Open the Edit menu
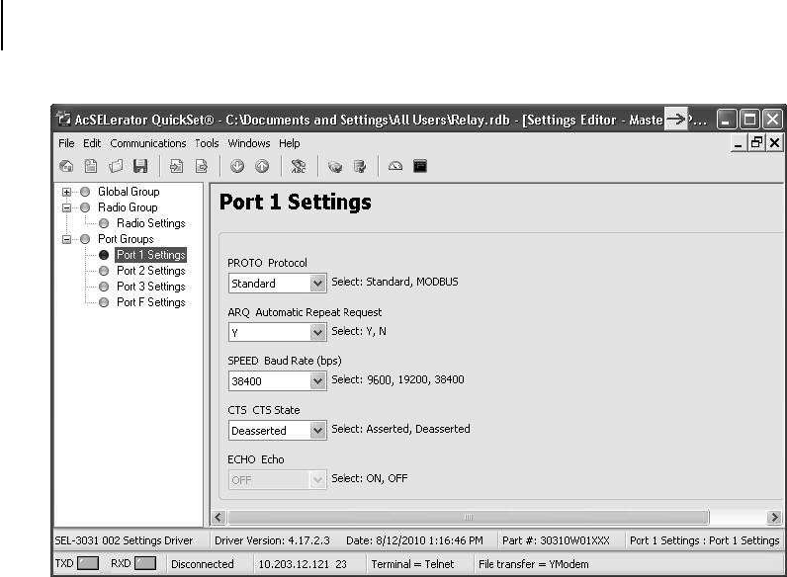787x577 pixels. click(92, 143)
